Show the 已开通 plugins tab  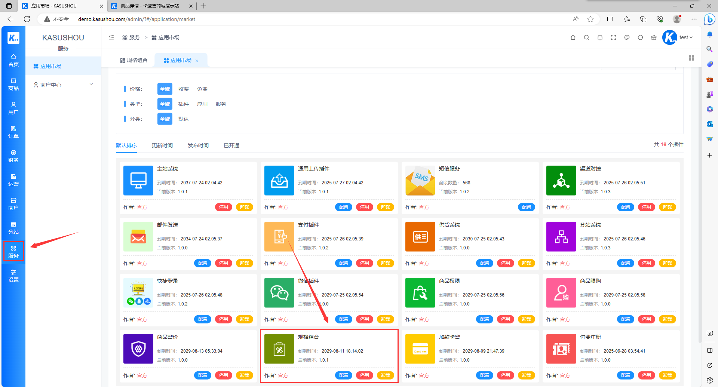(231, 145)
